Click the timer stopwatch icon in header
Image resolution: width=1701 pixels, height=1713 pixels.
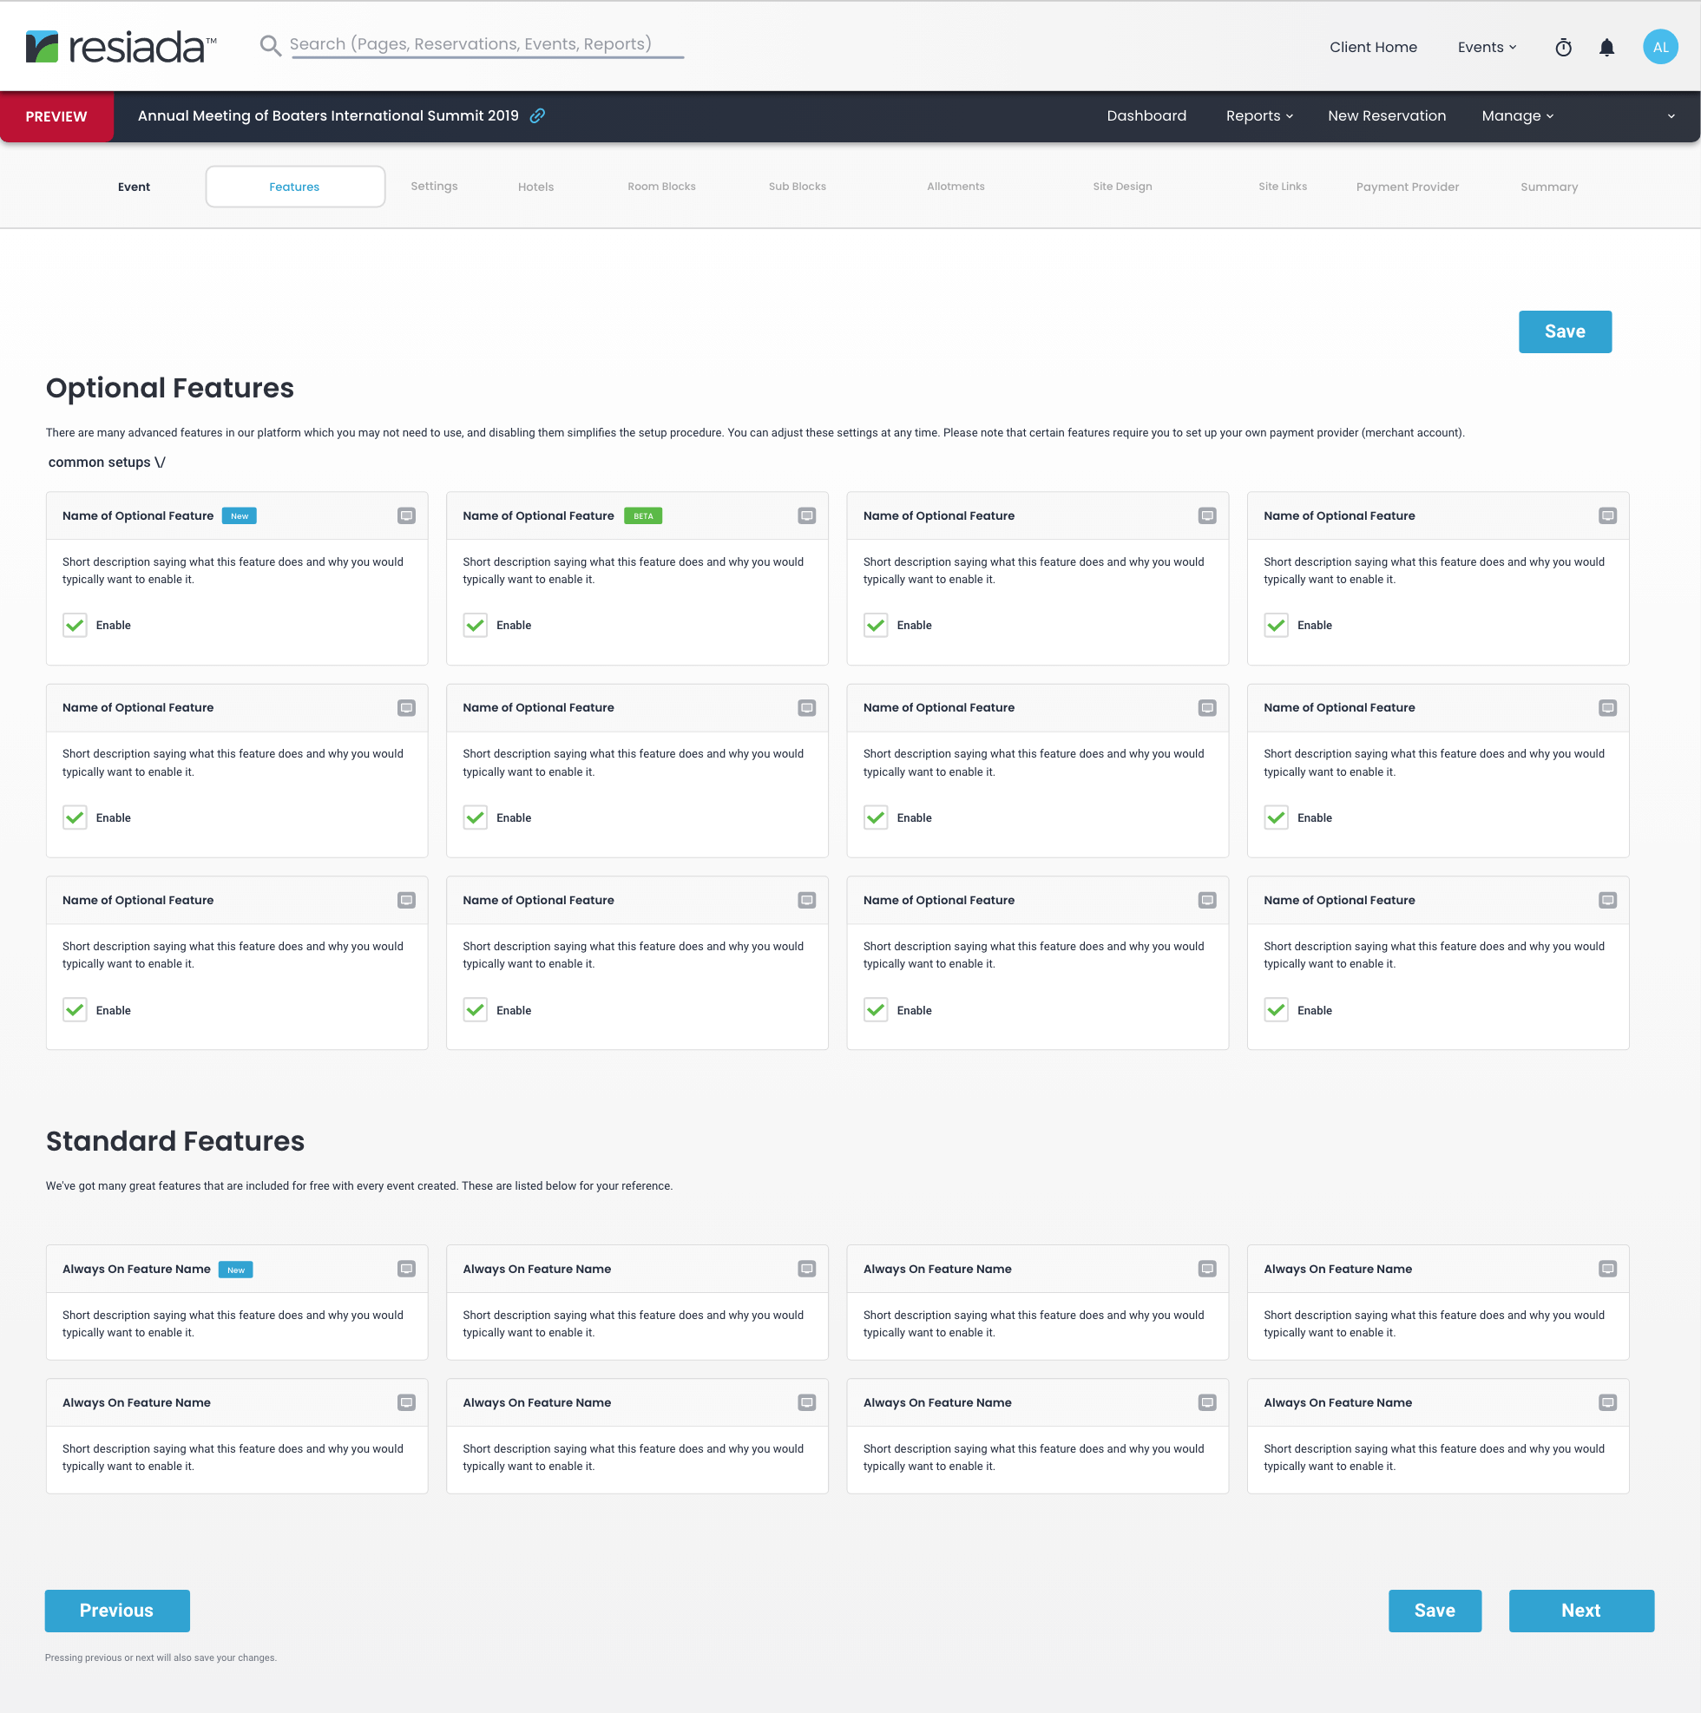1563,47
